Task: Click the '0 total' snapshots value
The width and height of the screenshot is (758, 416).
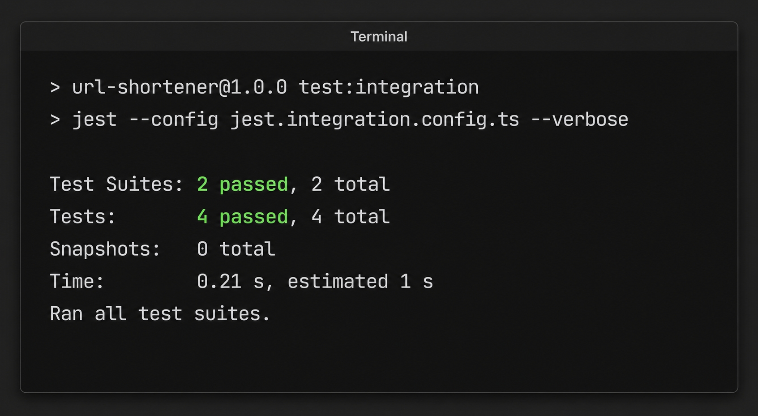Action: [x=236, y=249]
